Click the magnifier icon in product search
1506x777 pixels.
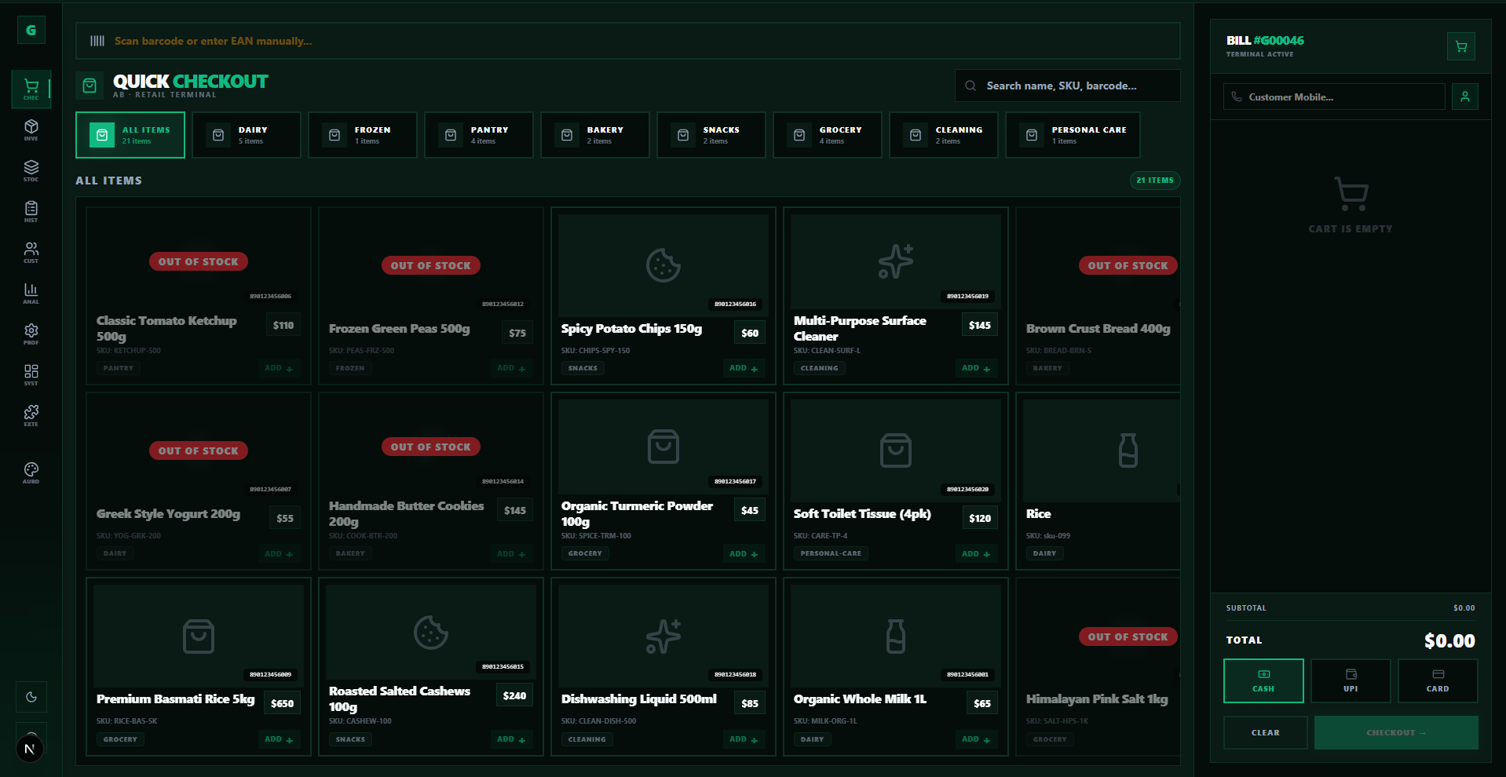[x=970, y=86]
